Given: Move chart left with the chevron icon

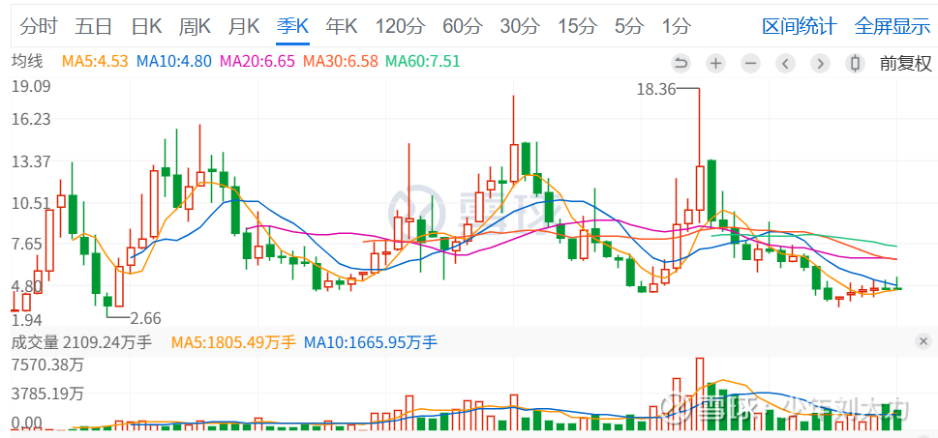Looking at the screenshot, I should pyautogui.click(x=785, y=63).
